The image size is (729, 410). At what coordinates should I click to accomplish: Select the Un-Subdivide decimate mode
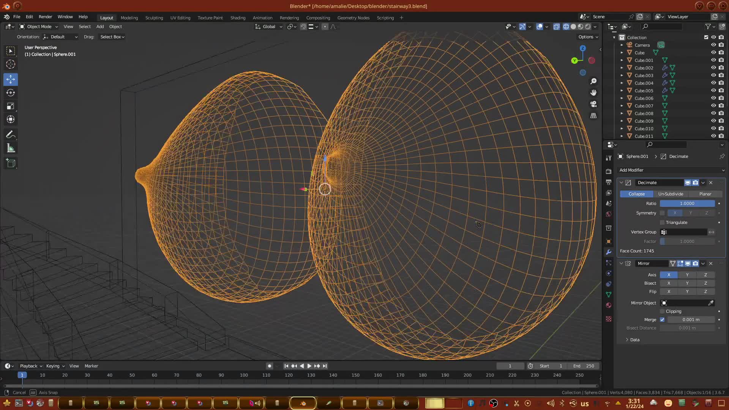671,194
